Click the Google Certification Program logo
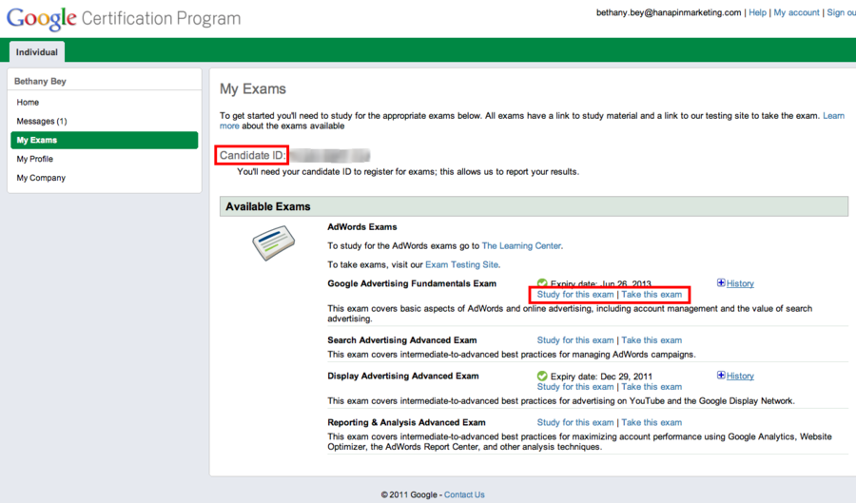This screenshot has width=856, height=503. (x=124, y=19)
